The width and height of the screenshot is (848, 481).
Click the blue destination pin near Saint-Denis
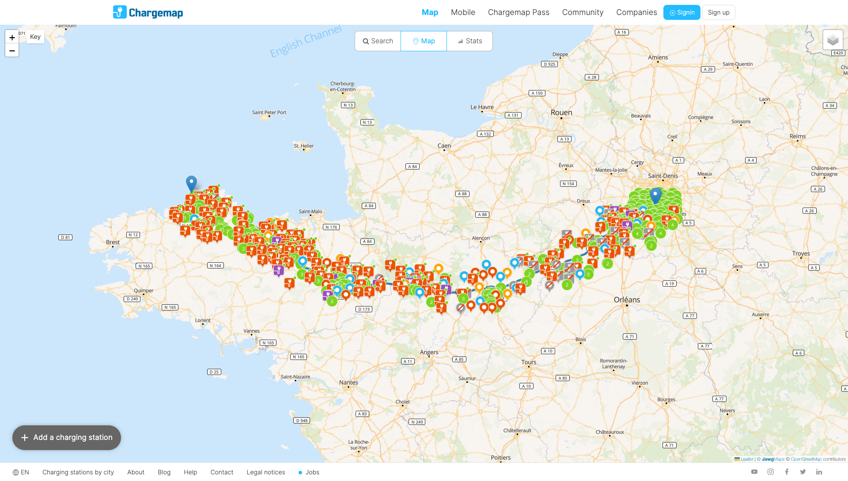[655, 194]
